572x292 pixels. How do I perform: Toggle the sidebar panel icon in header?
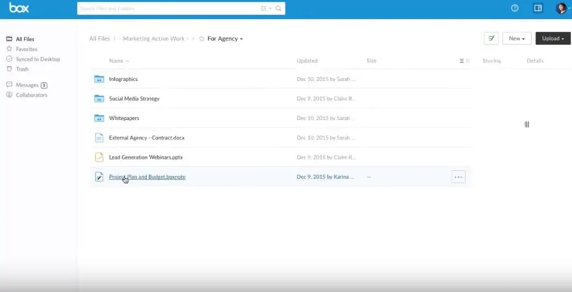(x=538, y=8)
